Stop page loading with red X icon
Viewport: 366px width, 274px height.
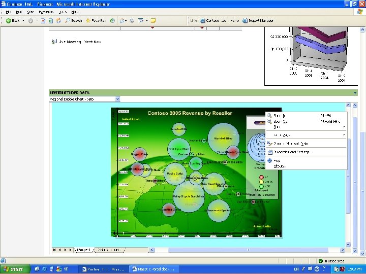click(x=43, y=21)
